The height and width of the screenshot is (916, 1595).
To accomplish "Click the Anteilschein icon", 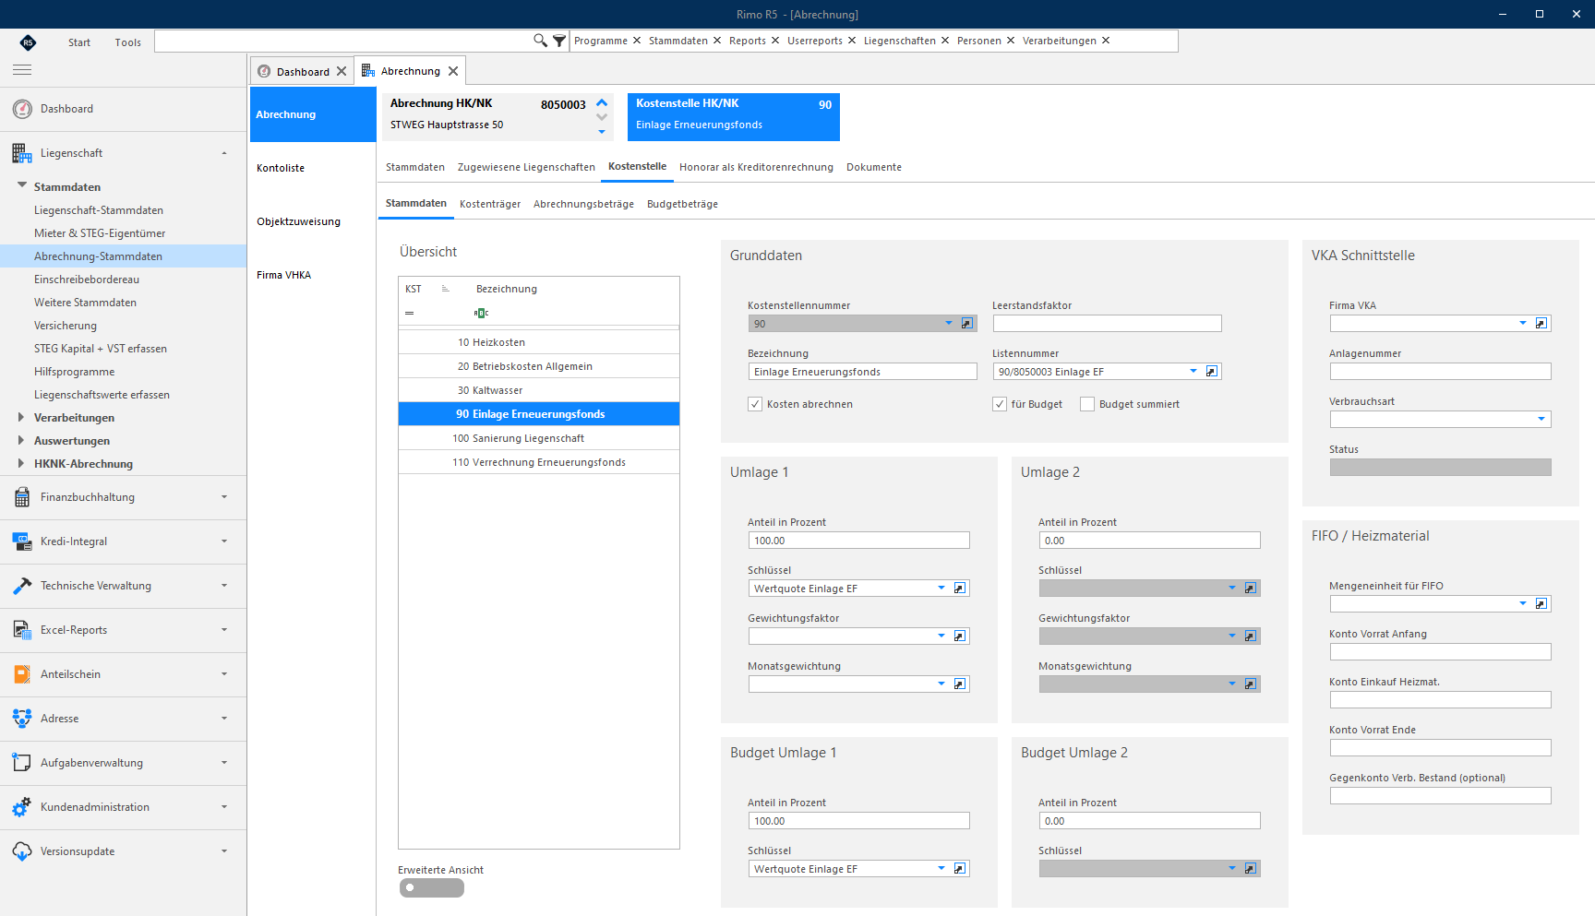I will coord(22,674).
